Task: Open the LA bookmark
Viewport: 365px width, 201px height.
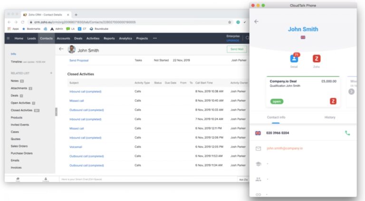Action: click(x=70, y=29)
